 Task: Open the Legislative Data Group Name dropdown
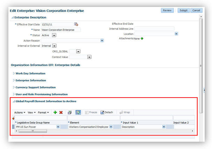[x=58, y=127]
